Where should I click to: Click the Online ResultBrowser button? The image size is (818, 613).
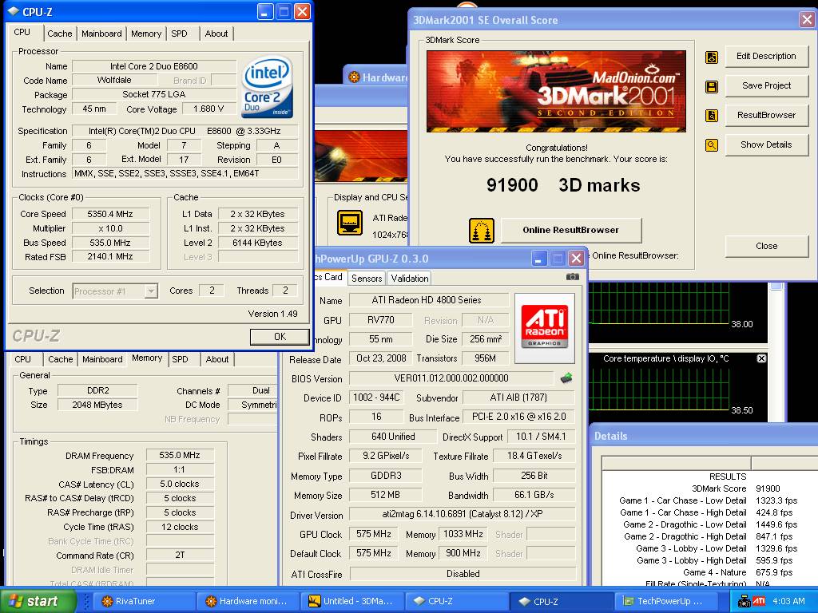tap(570, 230)
